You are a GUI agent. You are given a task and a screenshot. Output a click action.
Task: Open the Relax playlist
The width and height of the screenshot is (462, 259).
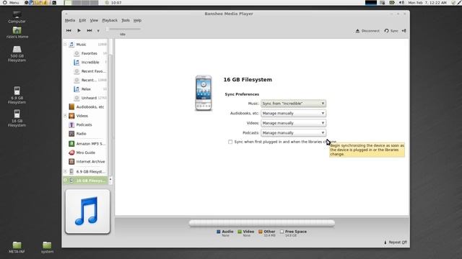coord(90,89)
